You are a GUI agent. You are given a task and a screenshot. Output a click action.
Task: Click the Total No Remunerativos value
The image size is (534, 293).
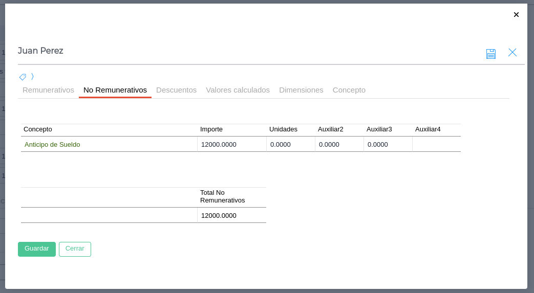click(231, 216)
